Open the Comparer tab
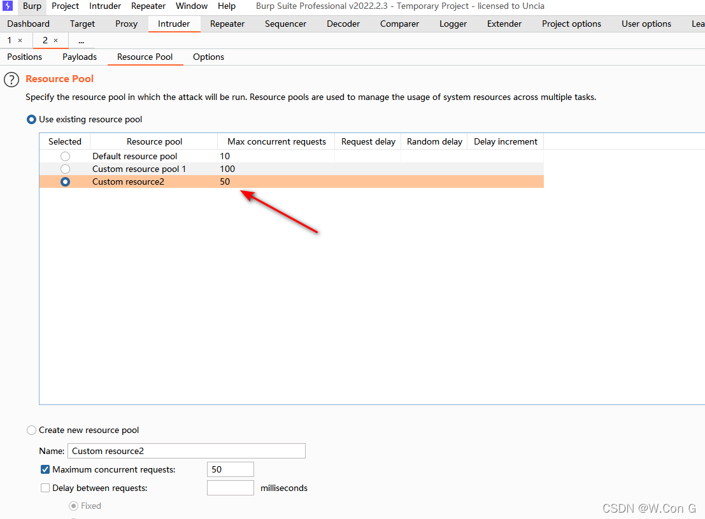This screenshot has height=519, width=705. point(399,24)
